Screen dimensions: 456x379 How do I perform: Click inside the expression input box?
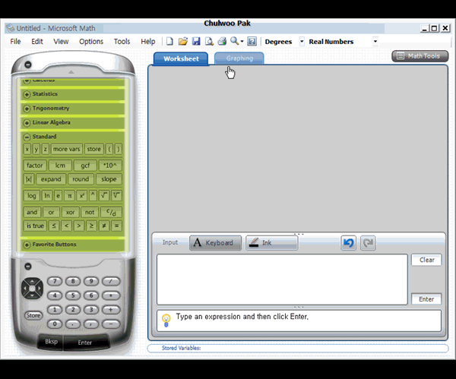[282, 280]
